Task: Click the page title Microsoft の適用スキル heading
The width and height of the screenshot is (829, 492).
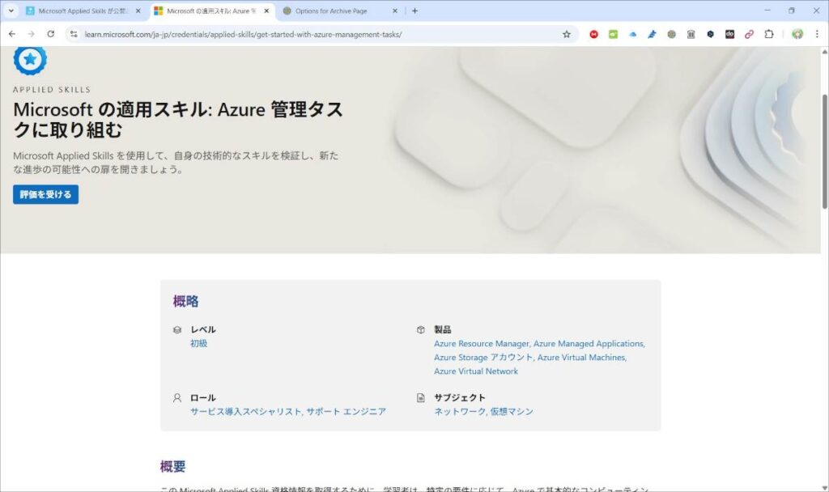Action: click(x=178, y=120)
